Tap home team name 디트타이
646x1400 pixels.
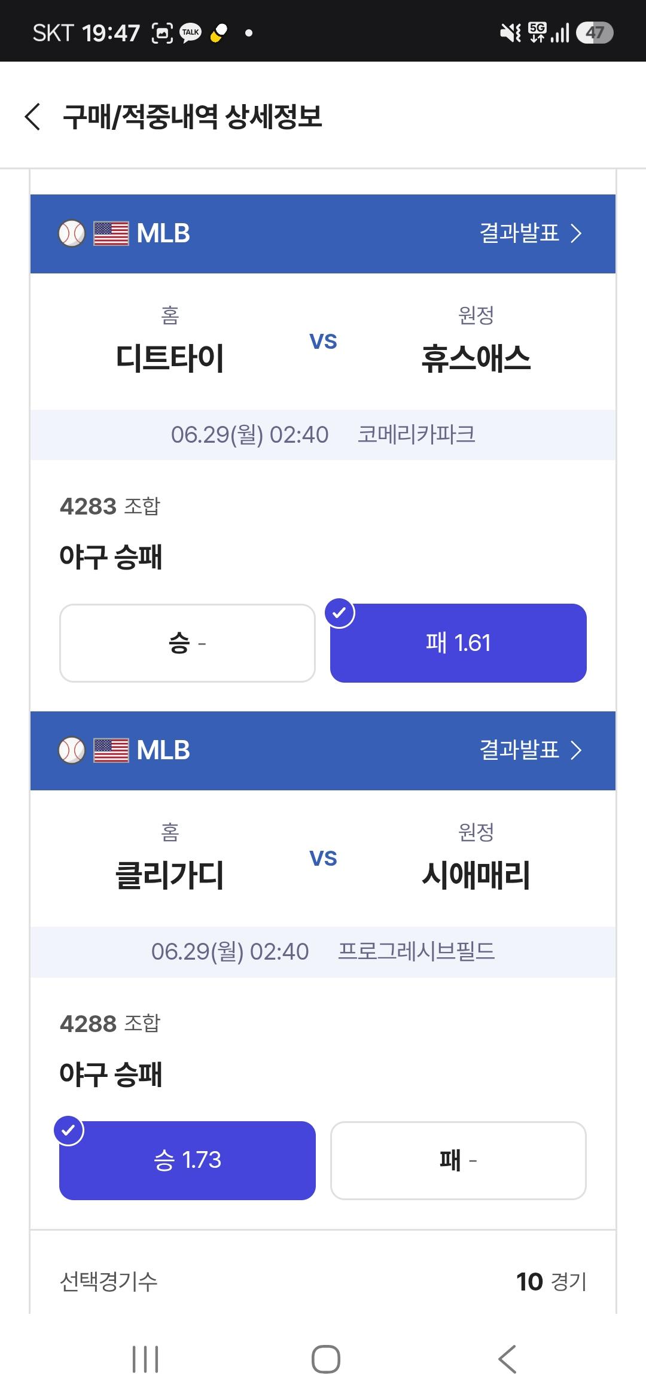[170, 358]
